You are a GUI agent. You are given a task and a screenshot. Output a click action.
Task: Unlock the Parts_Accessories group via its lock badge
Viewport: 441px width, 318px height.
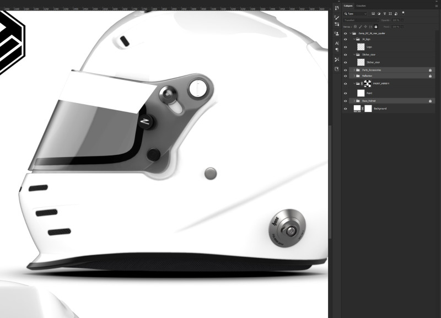point(430,70)
